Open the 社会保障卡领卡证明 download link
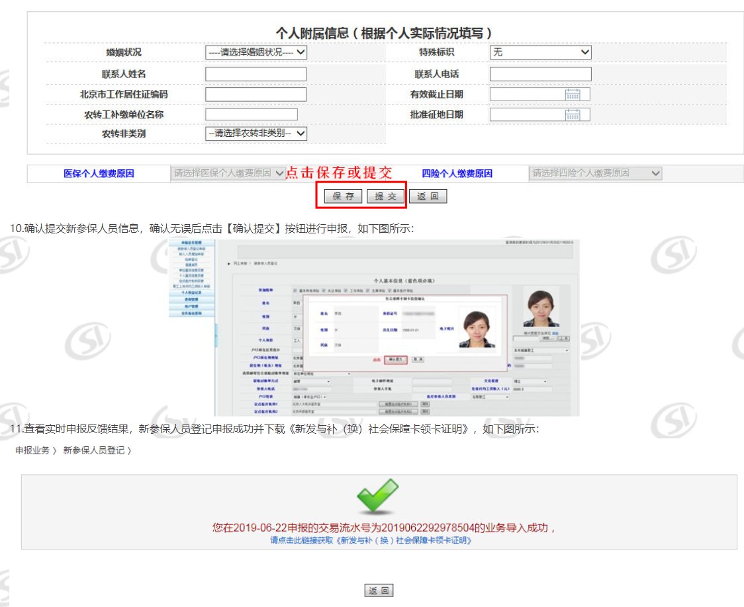The width and height of the screenshot is (744, 607). (371, 540)
